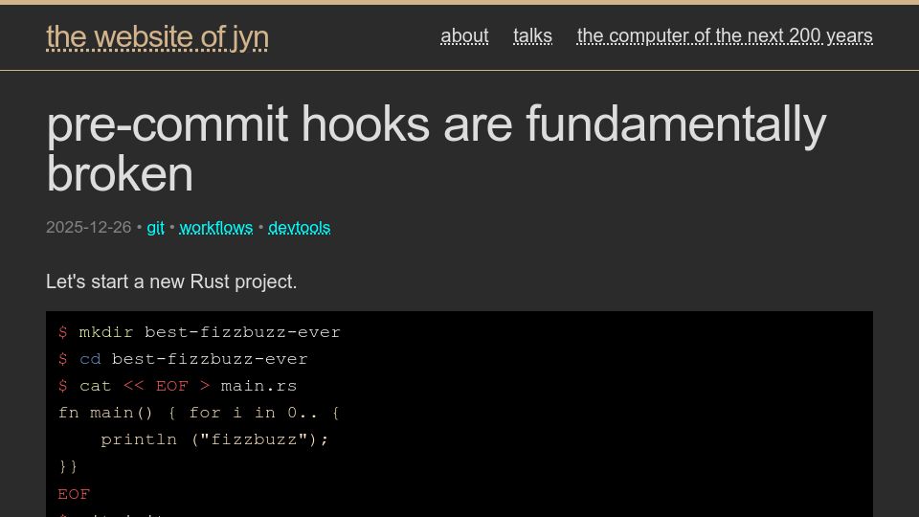Go to the about page
This screenshot has height=517, width=919.
464,35
